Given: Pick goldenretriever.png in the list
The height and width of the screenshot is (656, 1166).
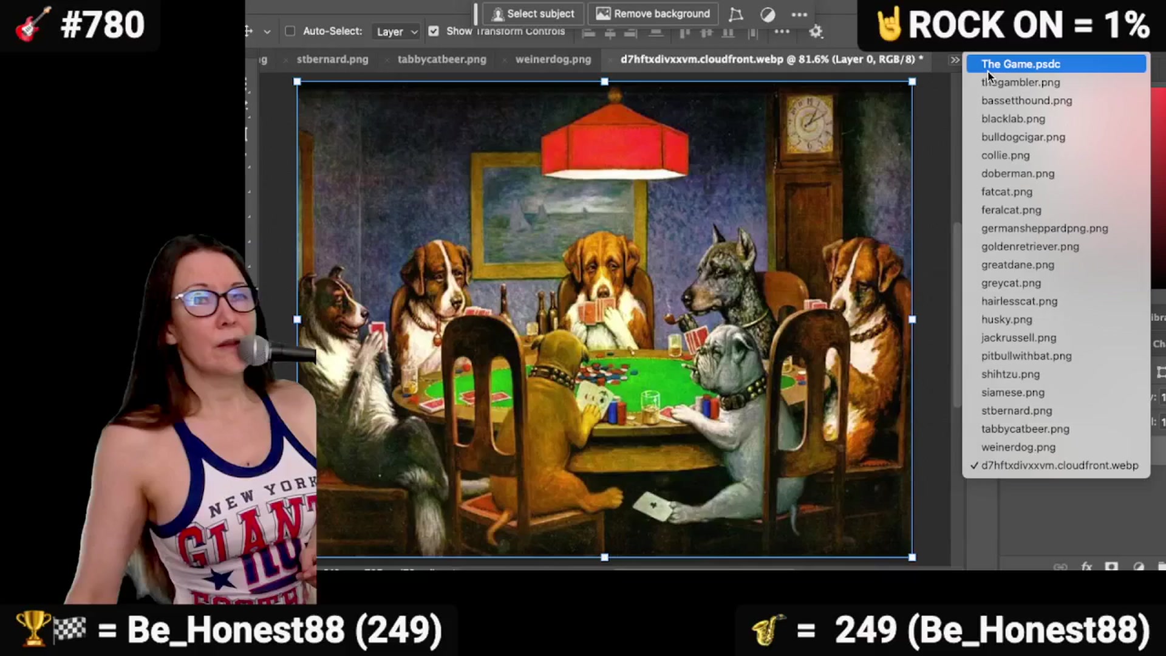Looking at the screenshot, I should coord(1056,246).
